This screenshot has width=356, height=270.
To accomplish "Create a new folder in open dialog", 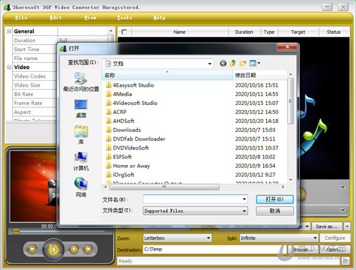I will click(x=243, y=63).
